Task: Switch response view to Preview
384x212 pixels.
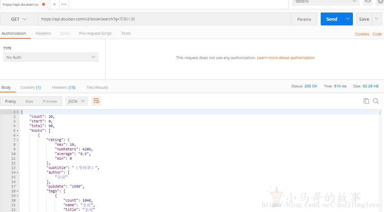Action: 50,101
